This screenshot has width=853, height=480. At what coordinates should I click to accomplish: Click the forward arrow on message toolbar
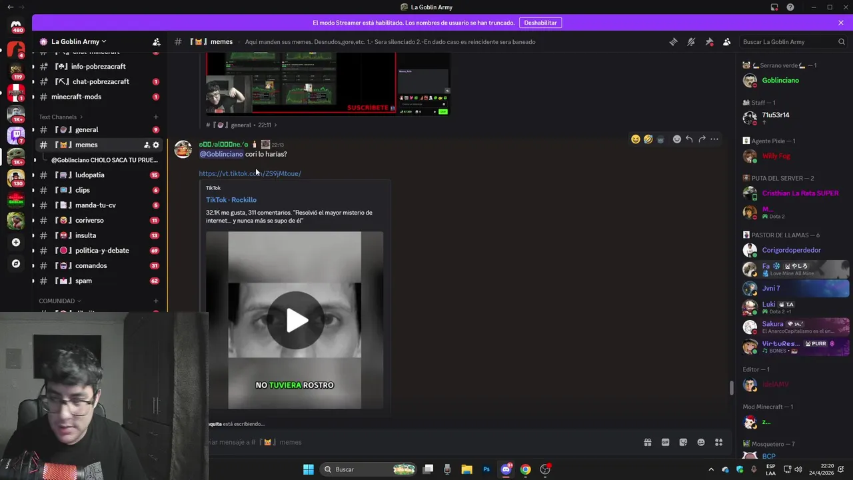coord(702,139)
